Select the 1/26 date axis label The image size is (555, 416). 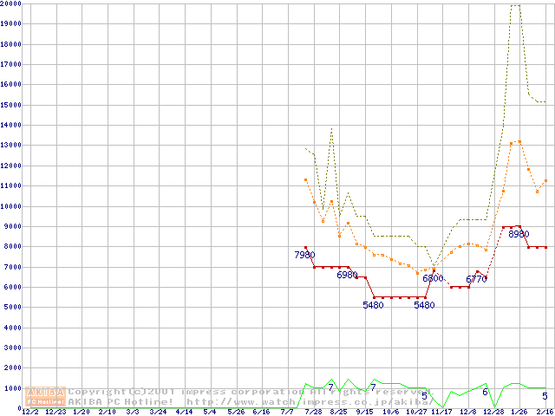pos(519,413)
